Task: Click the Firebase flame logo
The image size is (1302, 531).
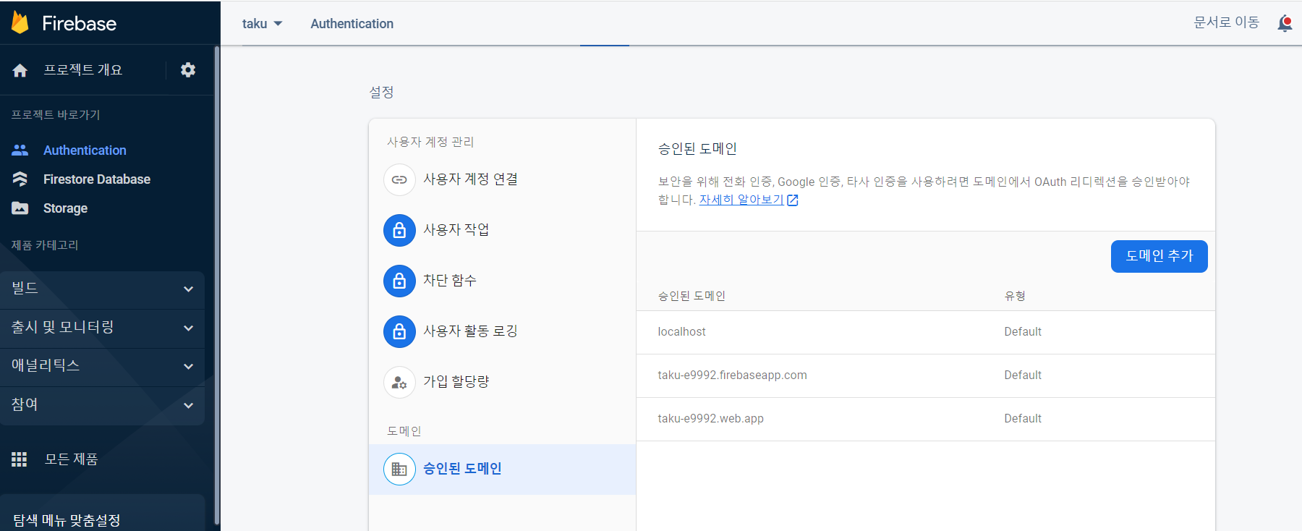Action: [20, 22]
